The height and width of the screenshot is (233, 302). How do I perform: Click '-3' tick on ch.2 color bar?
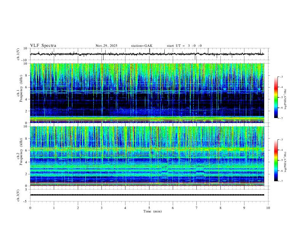coord(281,140)
